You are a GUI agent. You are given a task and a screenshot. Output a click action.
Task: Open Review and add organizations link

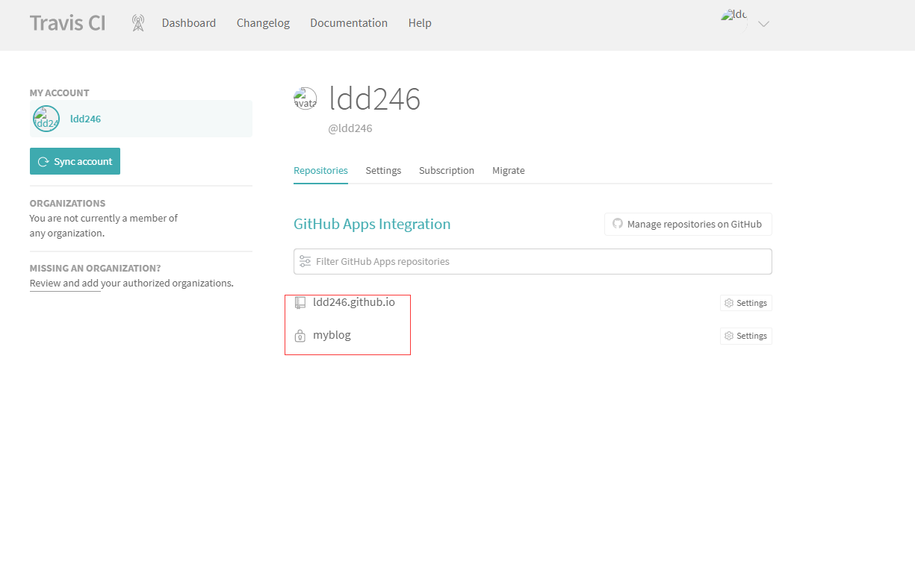[65, 284]
